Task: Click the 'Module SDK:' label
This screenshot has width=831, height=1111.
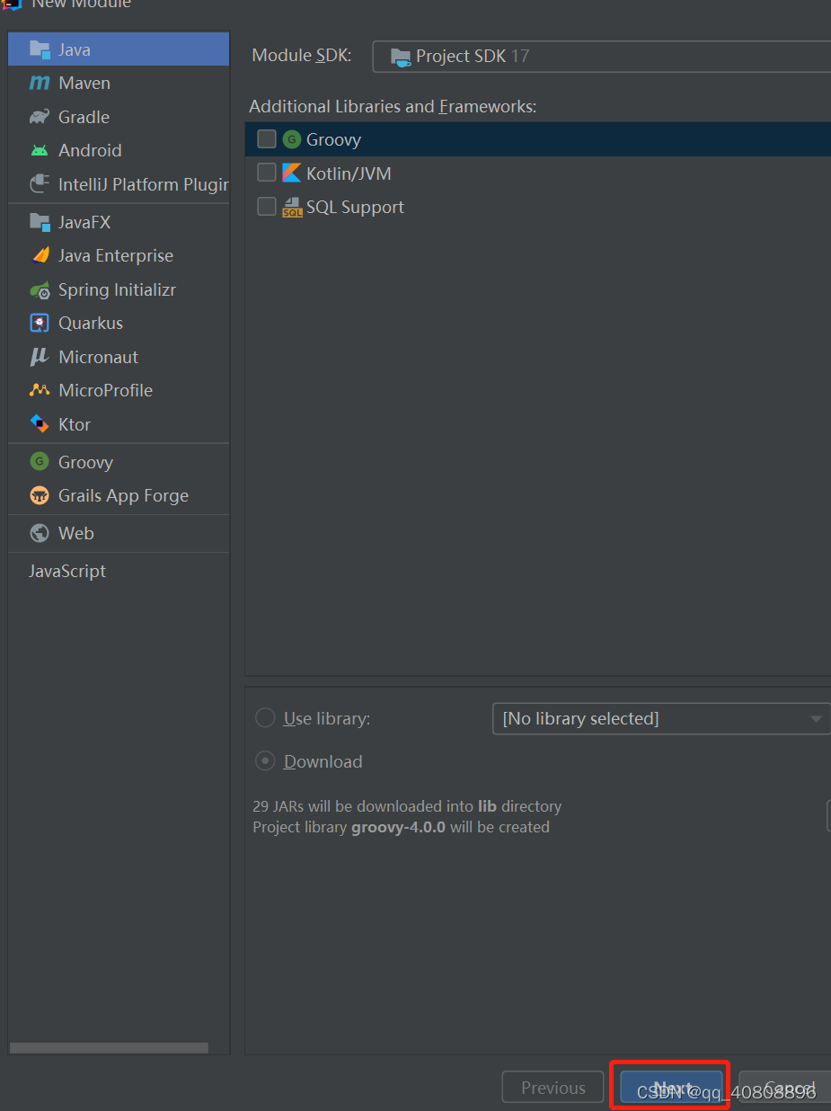Action: click(x=301, y=56)
